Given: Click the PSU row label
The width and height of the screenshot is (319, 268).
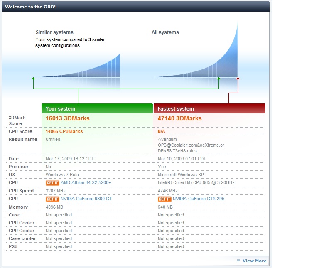Looking at the screenshot, I should [13, 246].
